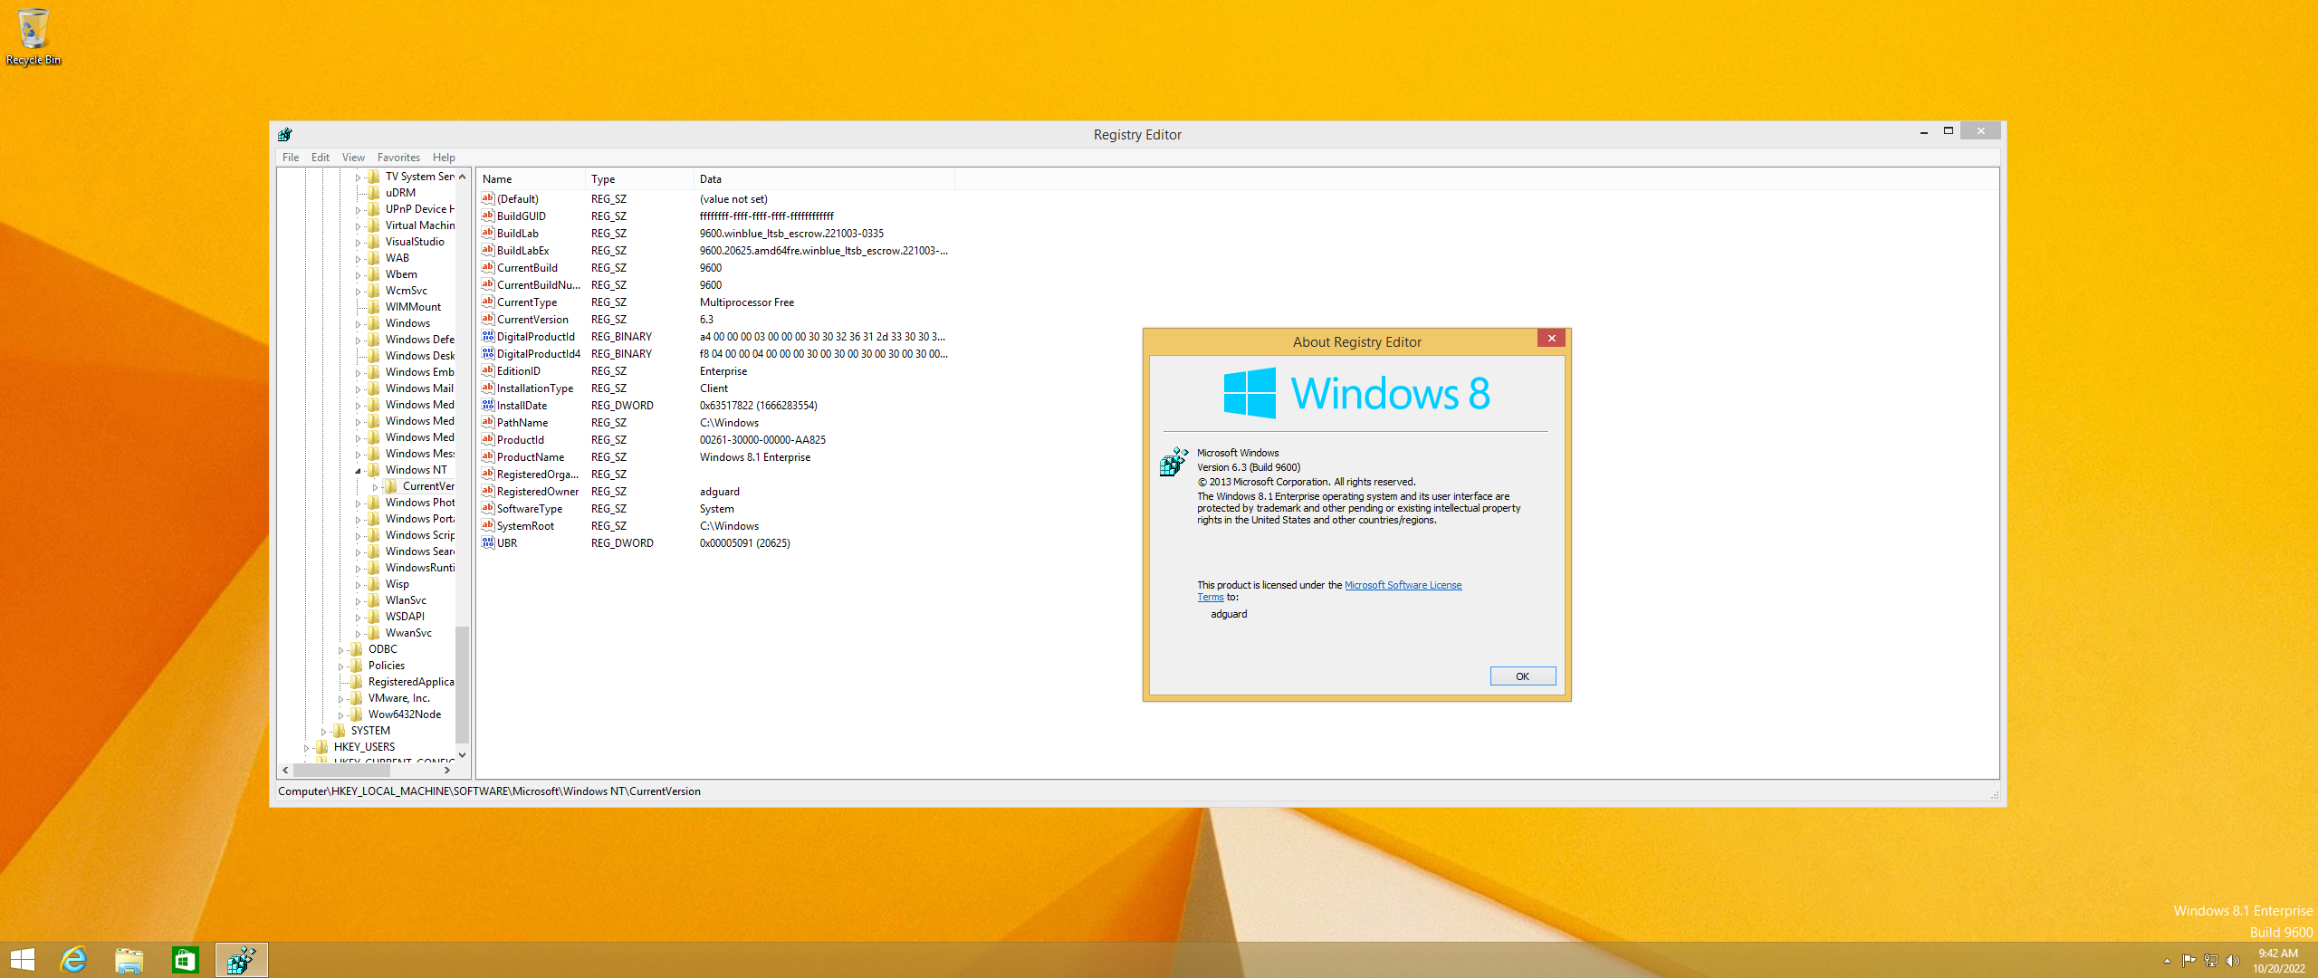Select the SystemRoot value name
The width and height of the screenshot is (2318, 978).
coord(525,525)
